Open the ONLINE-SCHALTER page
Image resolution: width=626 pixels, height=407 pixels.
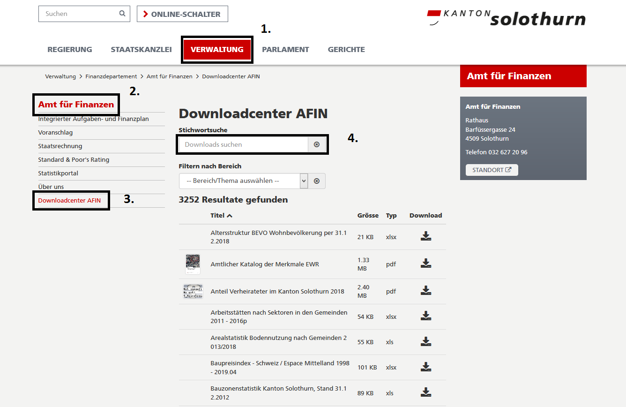182,14
